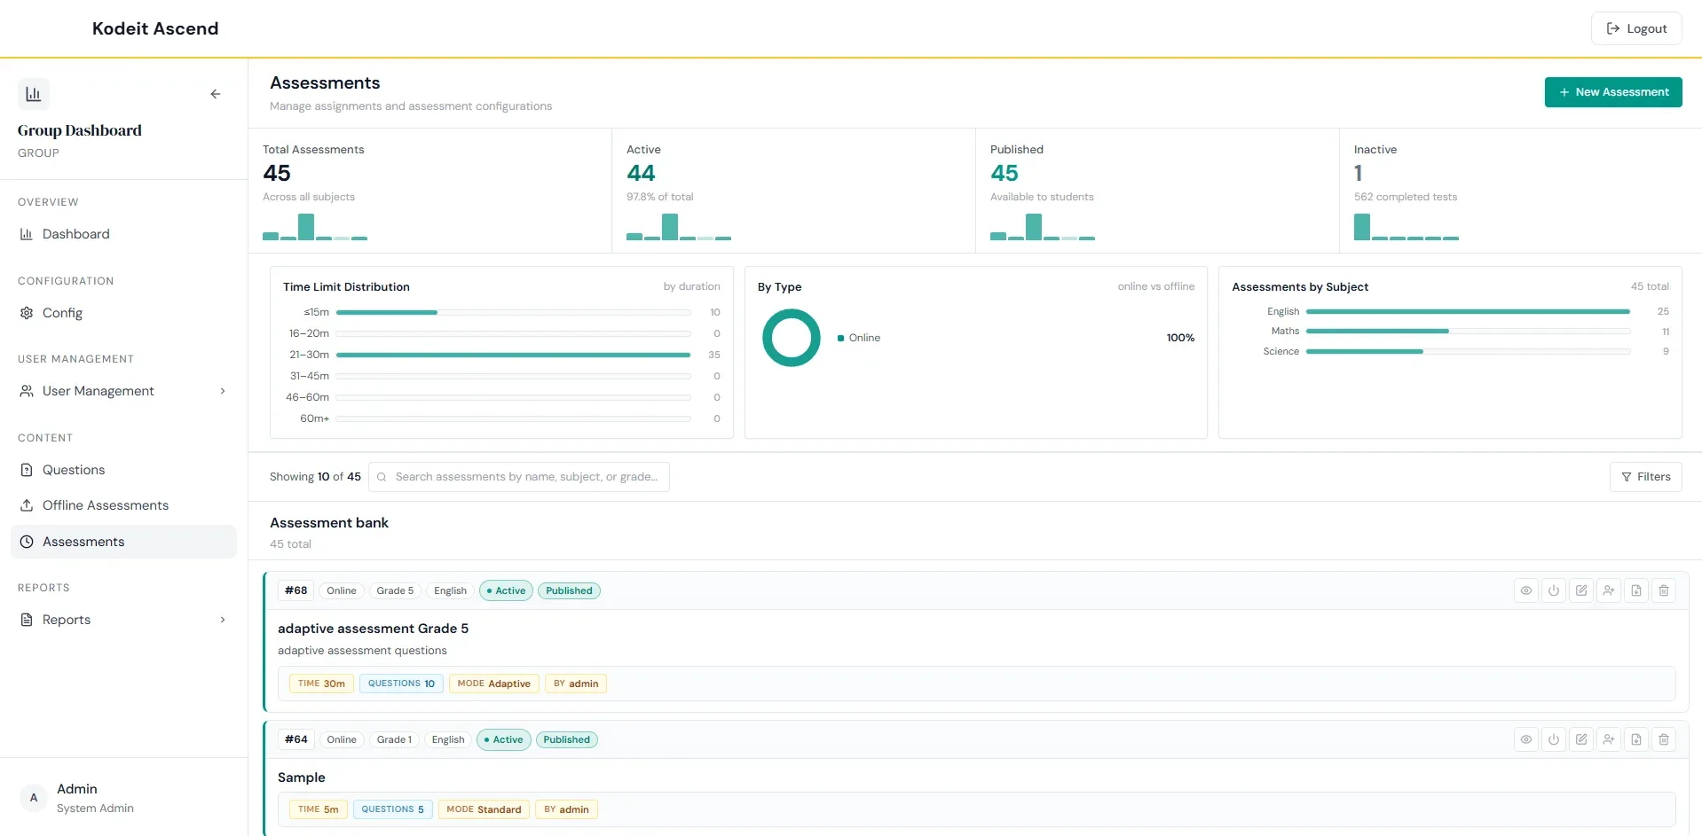Assign users to Sample assessment #64

click(x=1609, y=739)
